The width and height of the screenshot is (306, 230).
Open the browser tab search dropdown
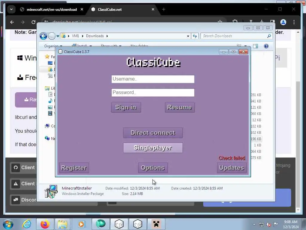point(11,9)
